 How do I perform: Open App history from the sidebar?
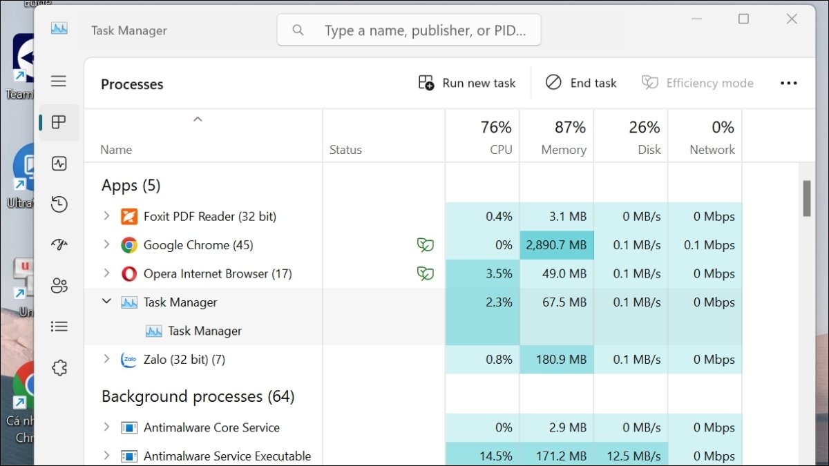[x=59, y=204]
